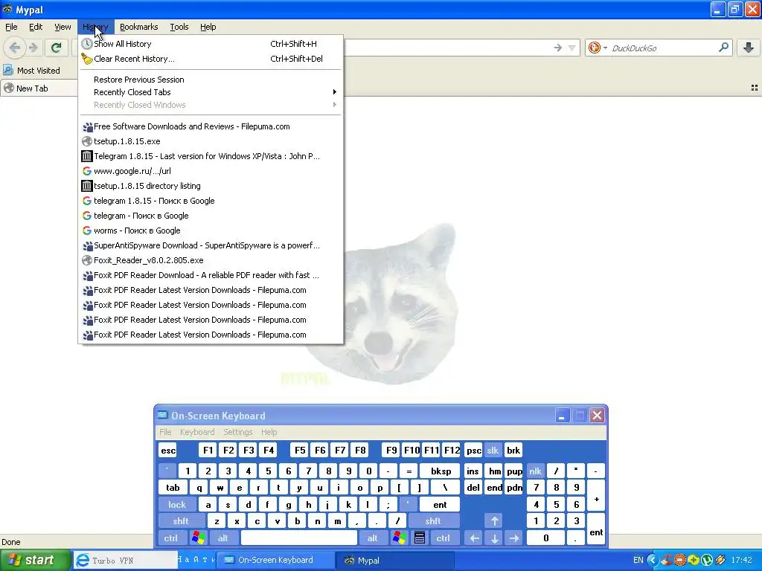Toggle the slk (scroll lock) key
This screenshot has height=571, width=762.
click(493, 451)
